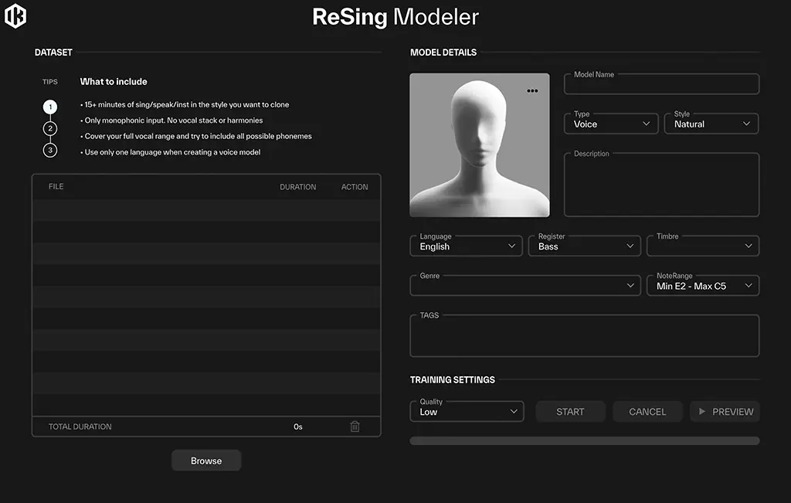Expand the Style dropdown set to Natural

[x=711, y=124]
